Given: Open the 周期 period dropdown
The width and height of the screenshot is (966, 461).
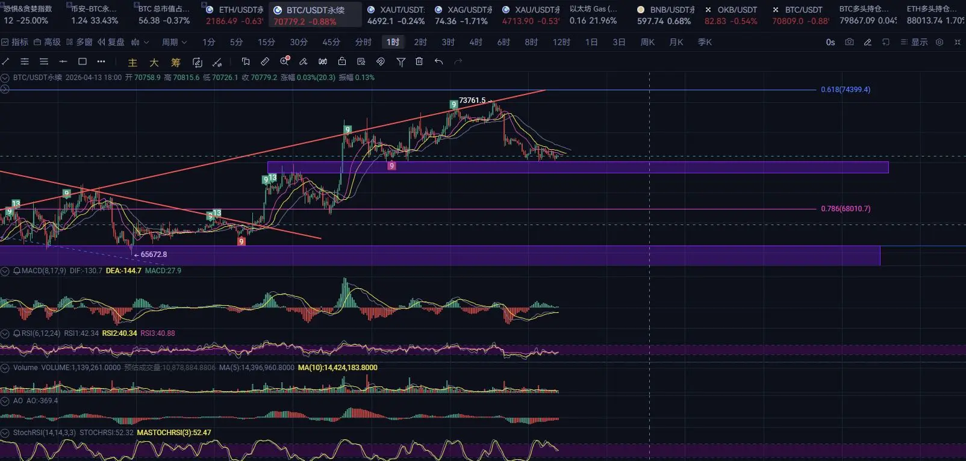Looking at the screenshot, I should 175,42.
